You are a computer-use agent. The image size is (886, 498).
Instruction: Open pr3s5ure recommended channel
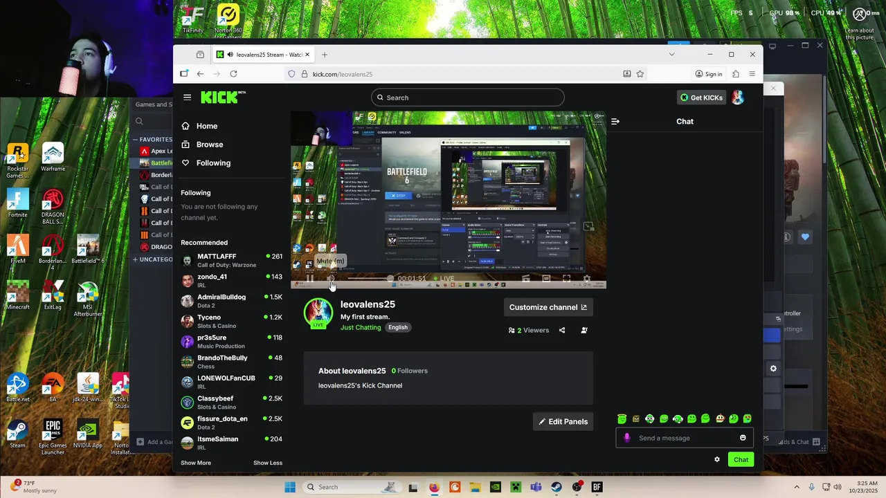(231, 341)
